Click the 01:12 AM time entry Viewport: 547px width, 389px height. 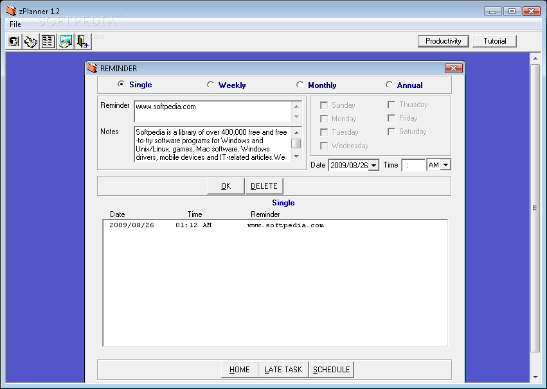point(193,225)
